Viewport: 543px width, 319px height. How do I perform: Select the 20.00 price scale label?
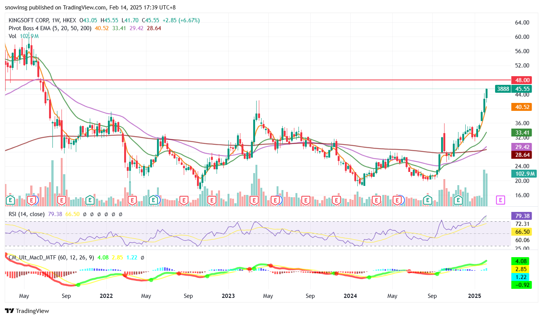coord(522,181)
